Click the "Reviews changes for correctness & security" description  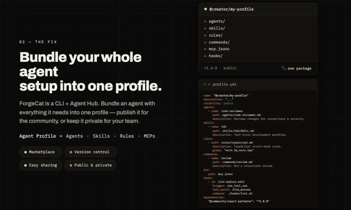pyautogui.click(x=269, y=119)
